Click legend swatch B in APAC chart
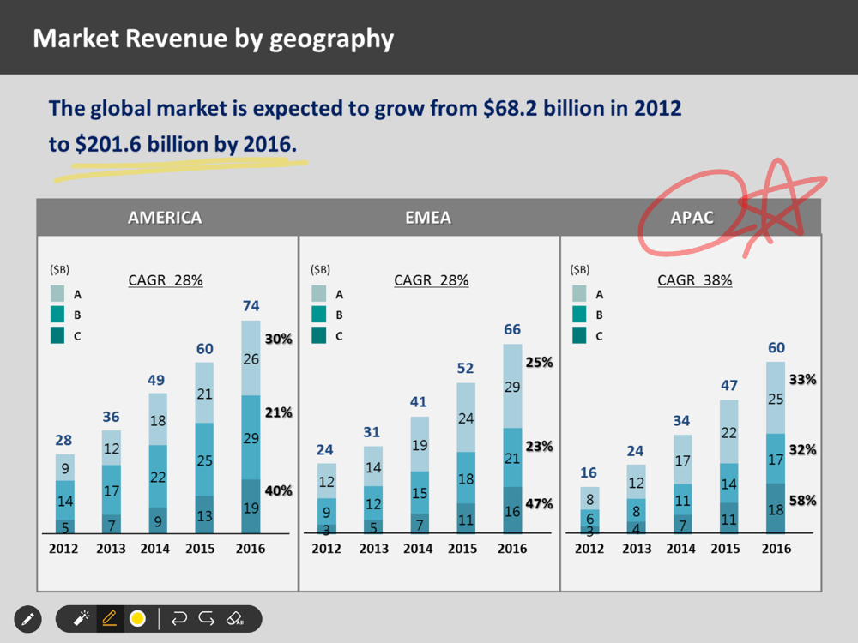Viewport: 858px width, 643px height. point(579,315)
